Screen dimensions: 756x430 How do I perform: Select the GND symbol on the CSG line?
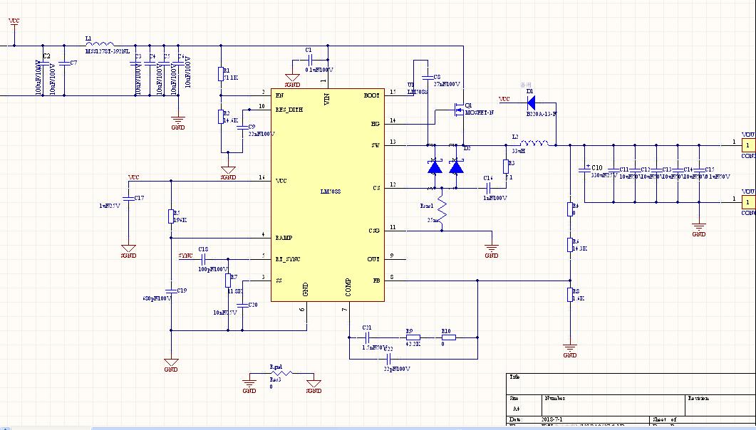tap(492, 250)
